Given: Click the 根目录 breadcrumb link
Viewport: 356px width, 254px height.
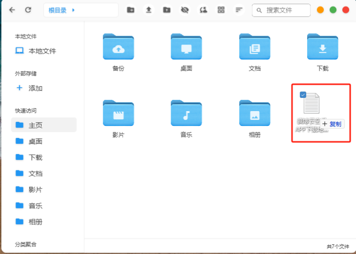Looking at the screenshot, I should pos(57,10).
